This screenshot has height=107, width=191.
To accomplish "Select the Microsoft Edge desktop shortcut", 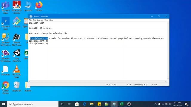I will (6, 23).
